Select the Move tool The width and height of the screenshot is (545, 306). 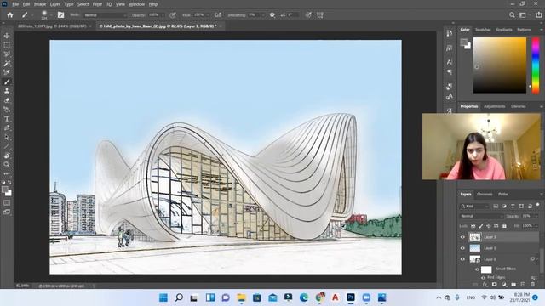click(x=7, y=36)
